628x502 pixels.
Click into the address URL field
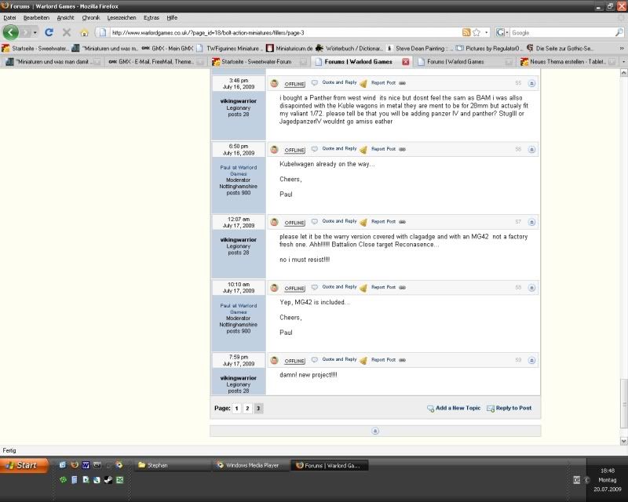285,33
